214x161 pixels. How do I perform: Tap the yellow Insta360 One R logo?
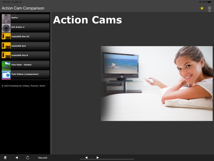[6, 55]
